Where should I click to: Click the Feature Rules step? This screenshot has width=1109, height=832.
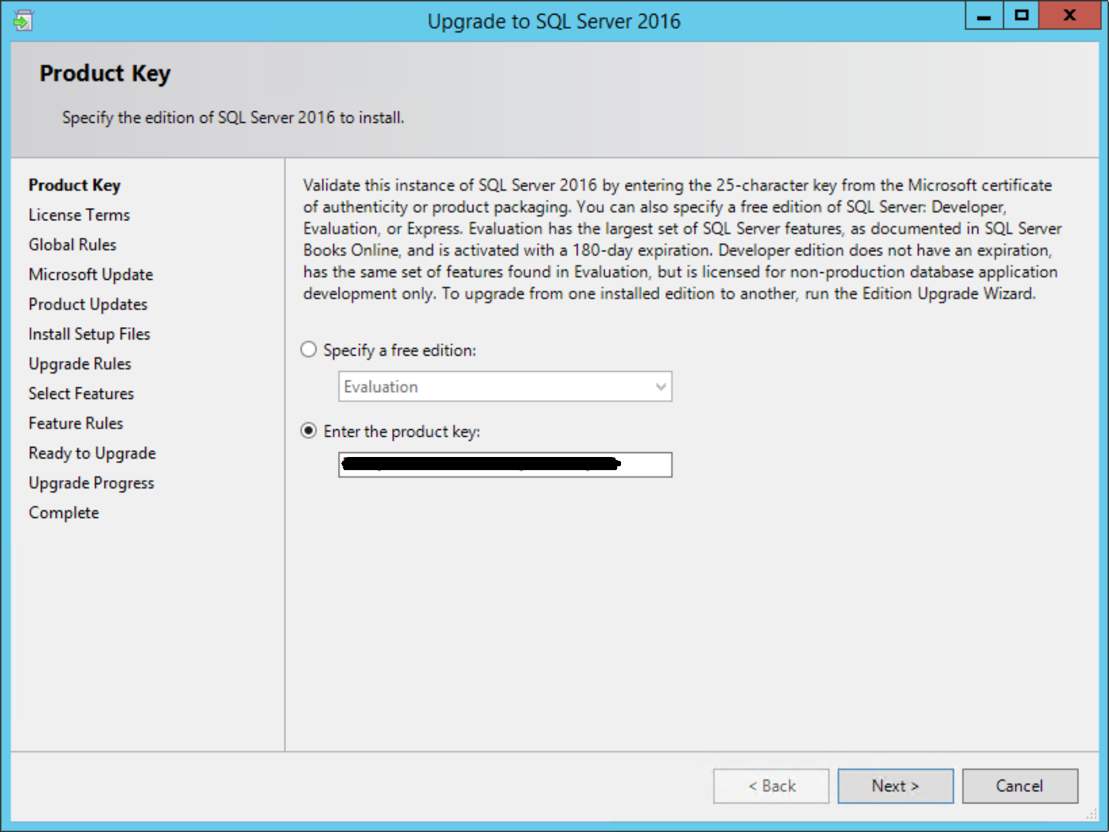(x=76, y=424)
